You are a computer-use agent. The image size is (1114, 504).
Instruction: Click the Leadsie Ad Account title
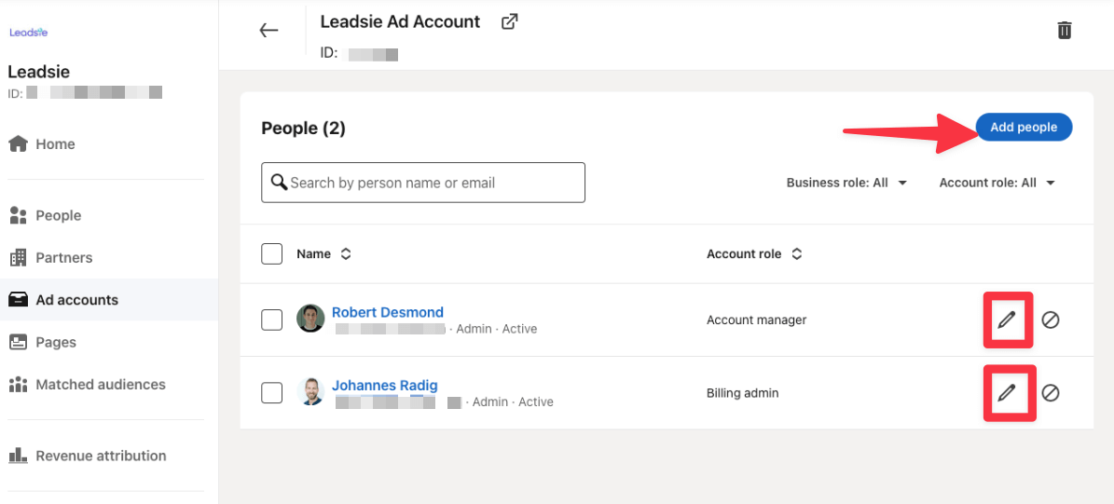click(x=400, y=22)
